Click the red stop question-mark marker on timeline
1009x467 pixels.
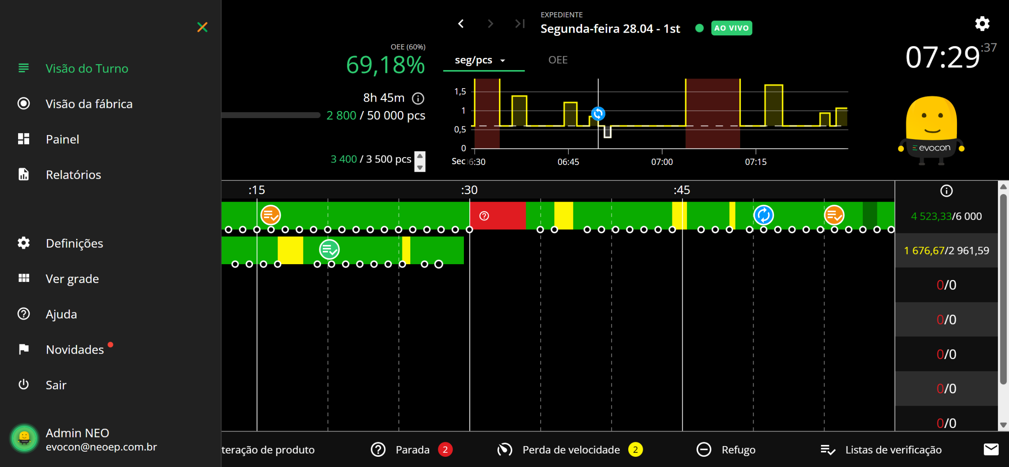[484, 216]
